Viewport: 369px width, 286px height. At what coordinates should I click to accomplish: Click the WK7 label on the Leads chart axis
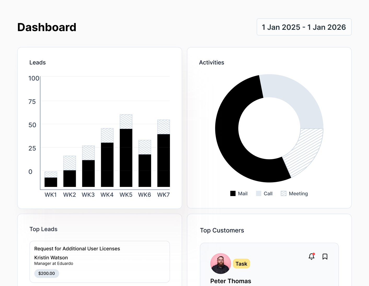163,195
